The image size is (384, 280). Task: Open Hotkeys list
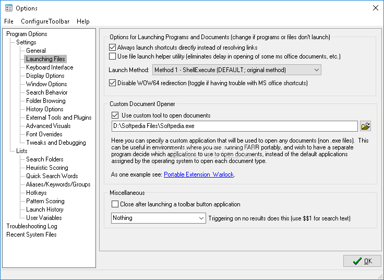[x=36, y=192]
